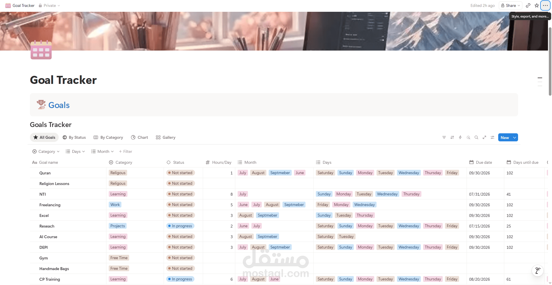
Task: Open the Quran goal row
Action: click(x=45, y=173)
